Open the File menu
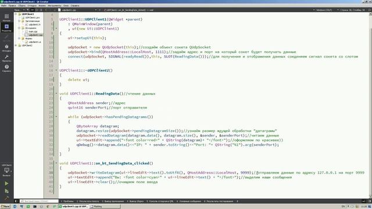This screenshot has height=209, width=372. click(3, 5)
